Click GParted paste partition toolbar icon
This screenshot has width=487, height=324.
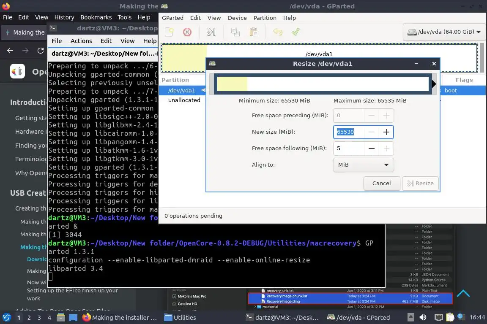point(254,32)
